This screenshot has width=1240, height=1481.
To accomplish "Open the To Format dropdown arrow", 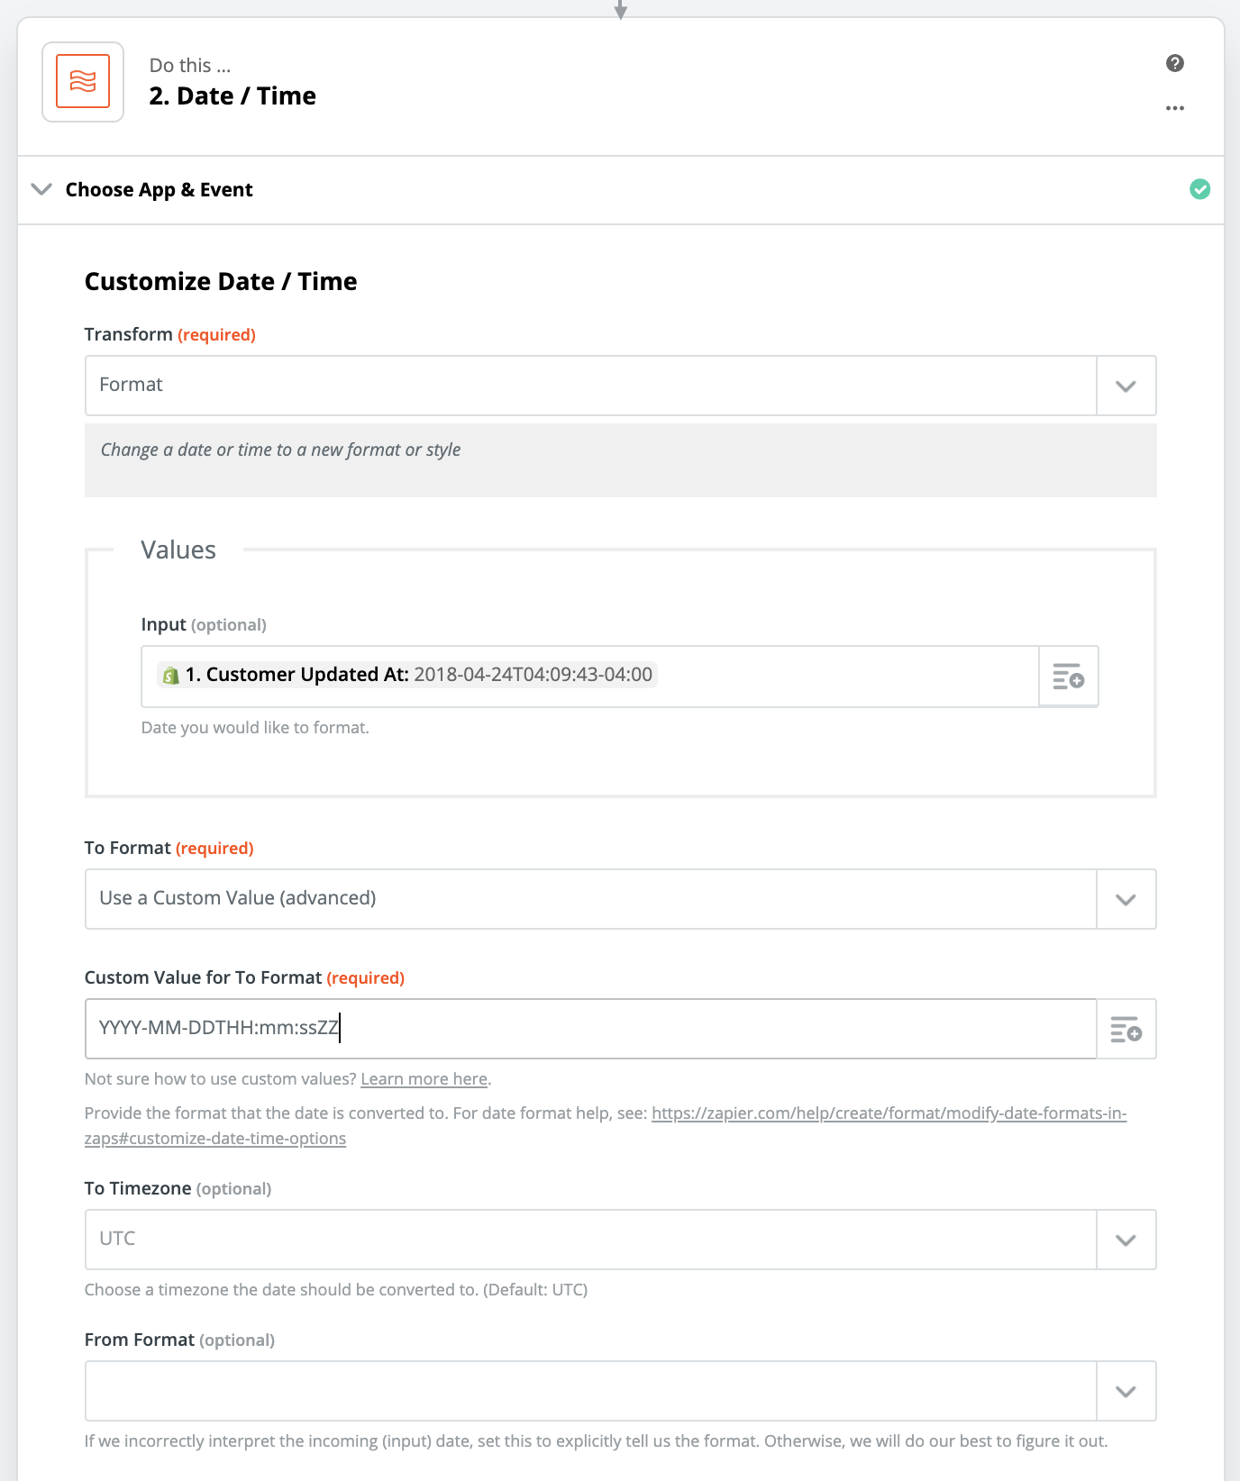I will click(1126, 899).
